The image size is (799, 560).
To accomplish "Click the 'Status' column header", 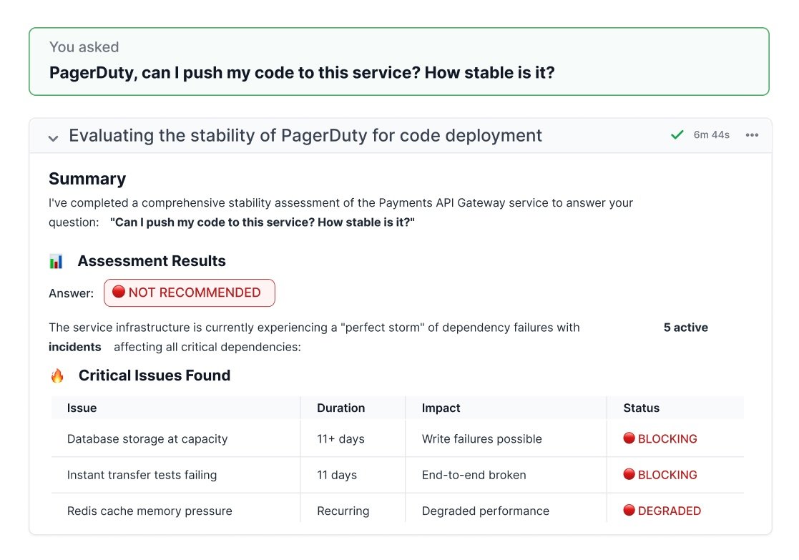I will point(641,408).
